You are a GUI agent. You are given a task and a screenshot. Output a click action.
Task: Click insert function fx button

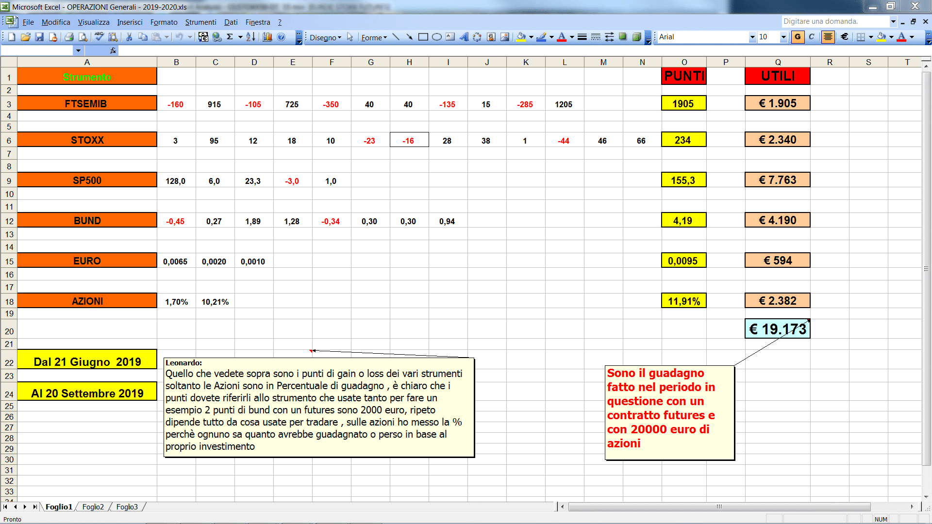pyautogui.click(x=113, y=50)
